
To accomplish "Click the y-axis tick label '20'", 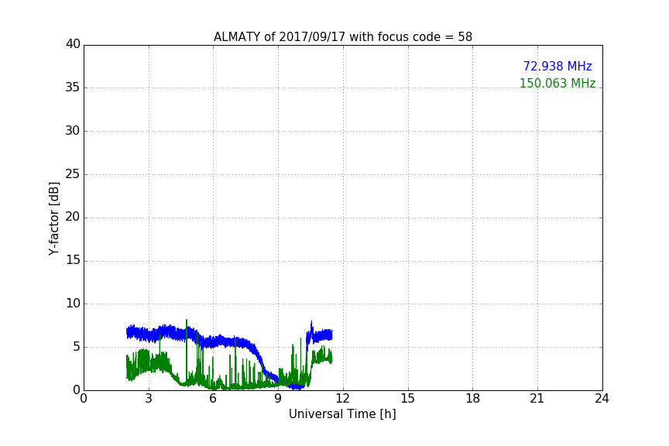I will coord(73,217).
